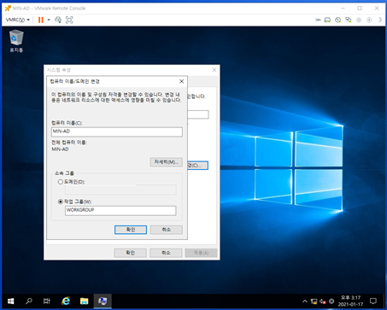Click Cancel in the System Properties window

pyautogui.click(x=166, y=253)
